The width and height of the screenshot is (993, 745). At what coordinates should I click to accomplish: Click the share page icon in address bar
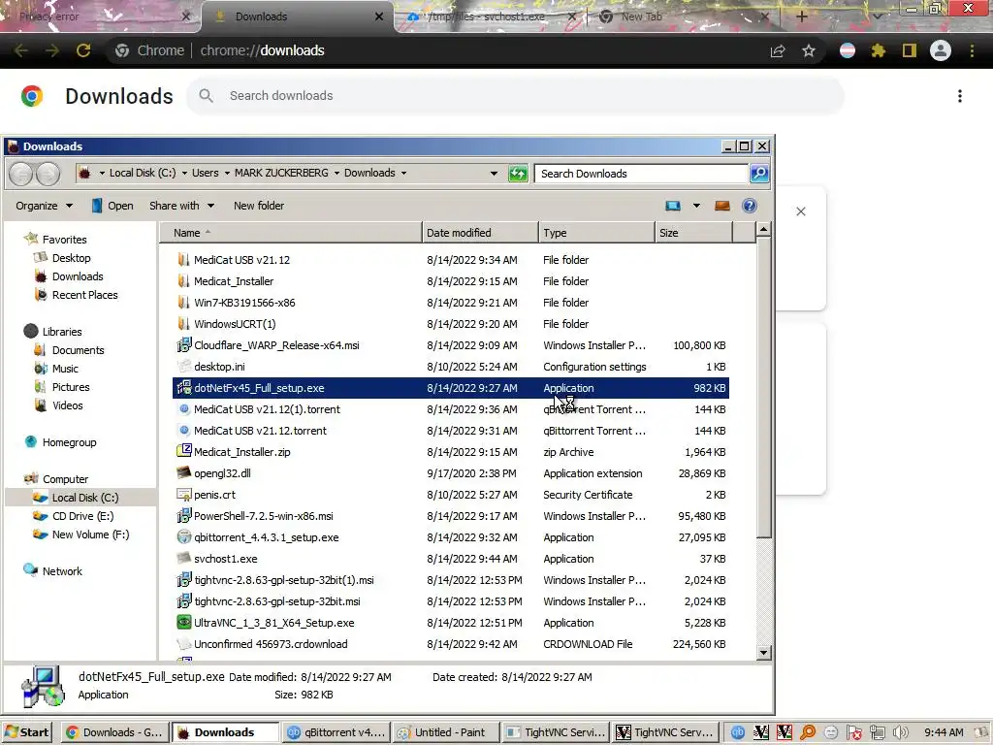[x=778, y=50]
